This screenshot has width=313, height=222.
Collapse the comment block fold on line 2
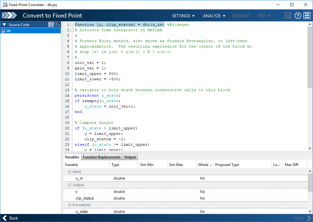point(72,30)
